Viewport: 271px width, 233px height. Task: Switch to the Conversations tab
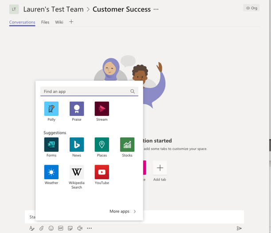(x=22, y=22)
